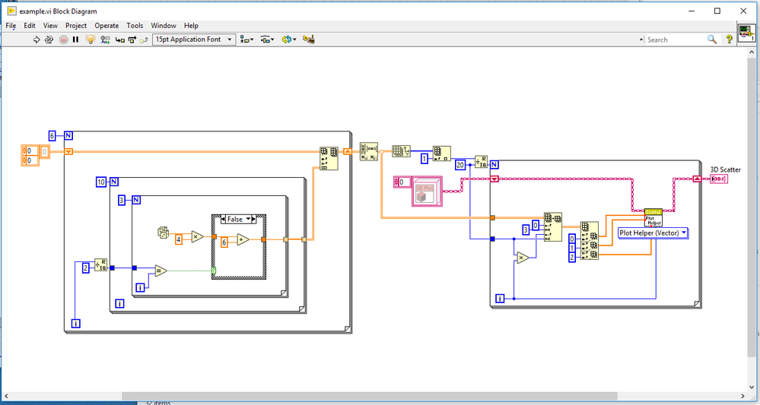Viewport: 760px width, 405px height.
Task: Click the Step Over button
Action: (132, 40)
